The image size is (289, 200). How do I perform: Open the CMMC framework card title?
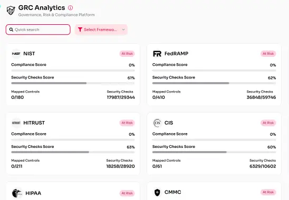click(x=172, y=192)
